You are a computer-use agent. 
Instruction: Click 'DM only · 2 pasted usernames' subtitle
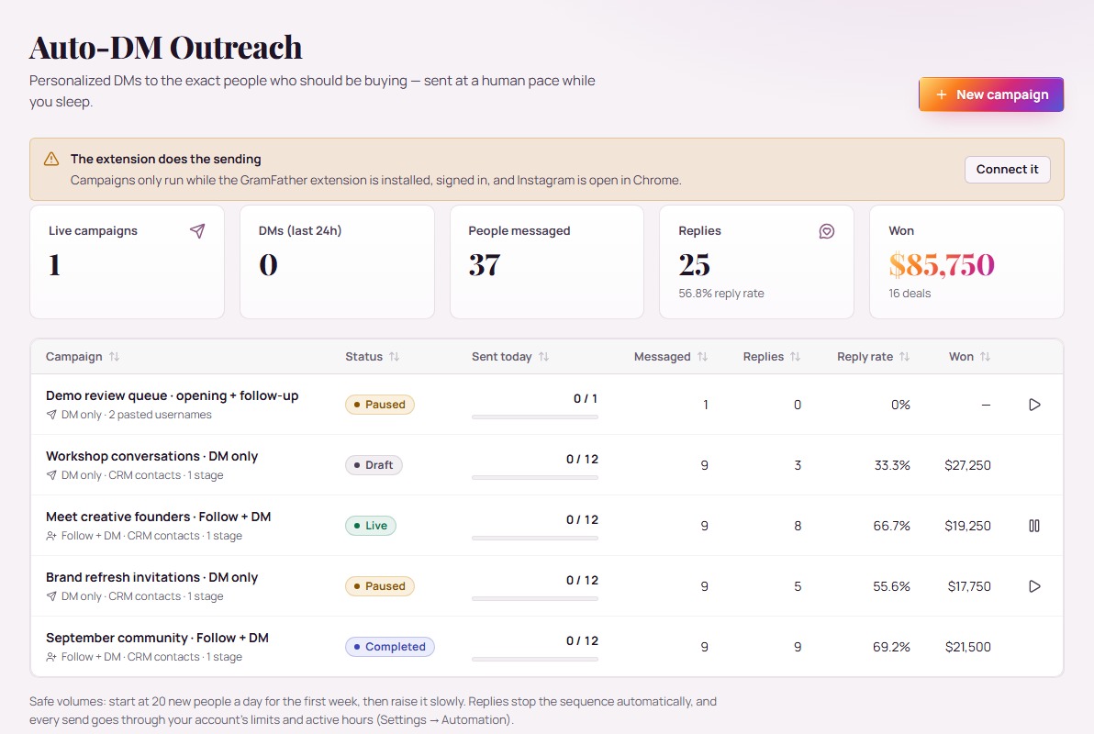coord(136,415)
